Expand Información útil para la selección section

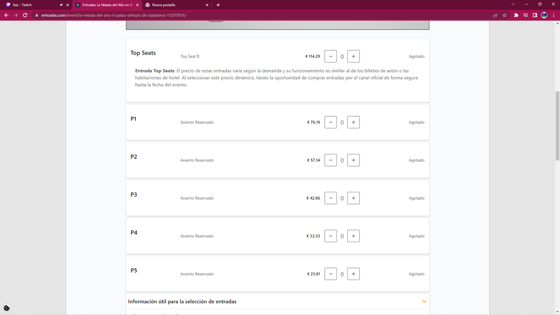(x=278, y=301)
